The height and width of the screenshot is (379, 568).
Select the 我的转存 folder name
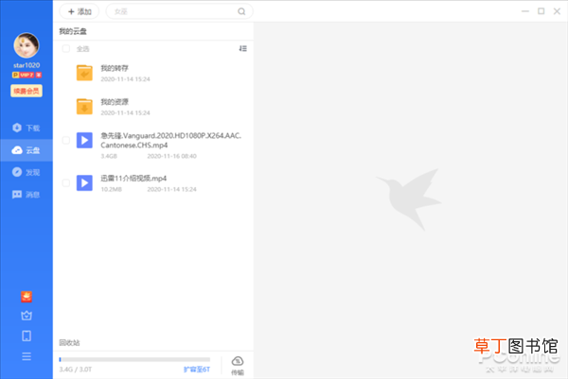[115, 68]
